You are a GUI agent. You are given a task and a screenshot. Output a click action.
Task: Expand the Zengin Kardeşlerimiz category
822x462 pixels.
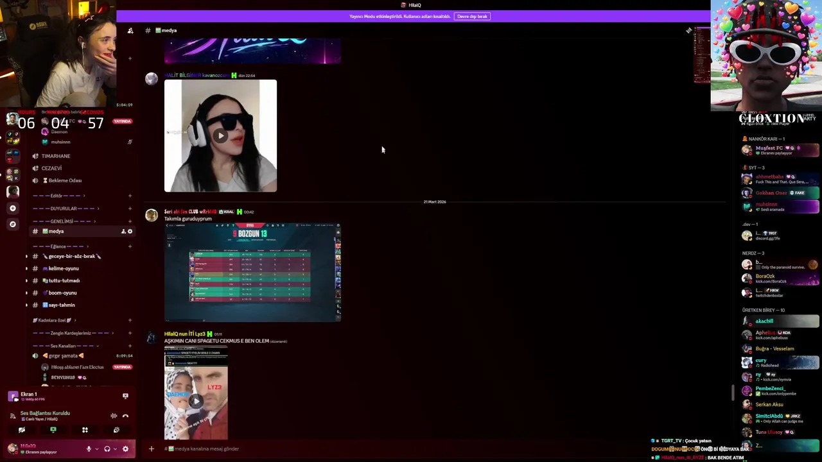73,333
